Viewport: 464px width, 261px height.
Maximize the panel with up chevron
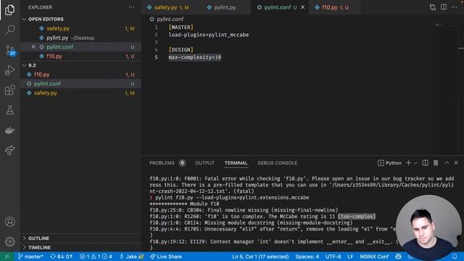tap(447, 162)
